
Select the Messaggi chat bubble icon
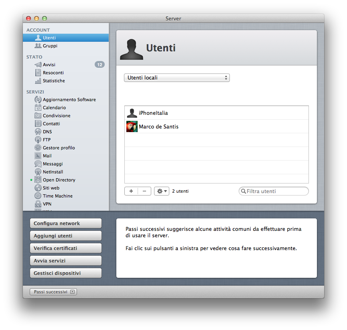coord(38,164)
